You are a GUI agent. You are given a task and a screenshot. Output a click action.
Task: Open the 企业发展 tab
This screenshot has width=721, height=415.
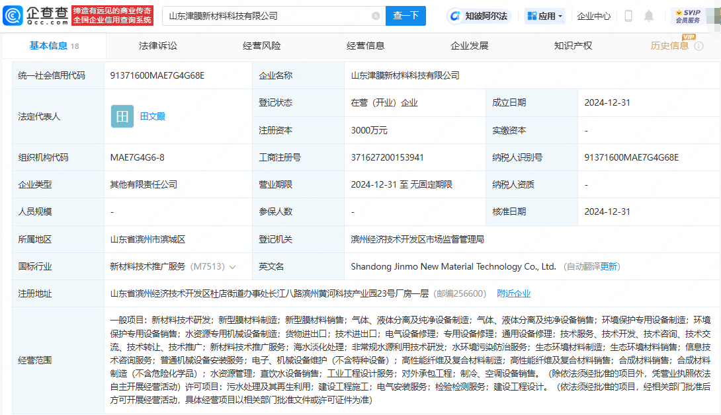tap(470, 46)
